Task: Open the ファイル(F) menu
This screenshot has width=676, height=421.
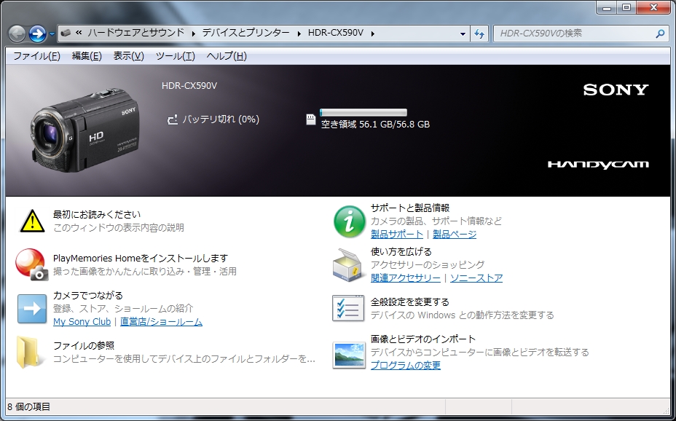Action: point(36,56)
